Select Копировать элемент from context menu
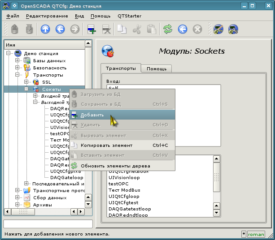The image size is (275, 240). click(106, 145)
